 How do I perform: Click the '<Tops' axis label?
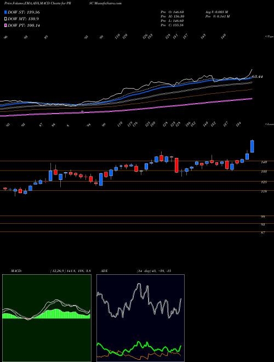coord(269,37)
